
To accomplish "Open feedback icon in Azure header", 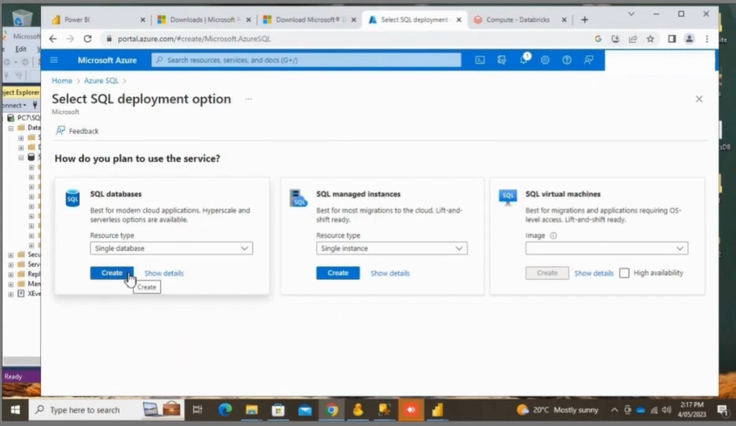I will (x=588, y=60).
